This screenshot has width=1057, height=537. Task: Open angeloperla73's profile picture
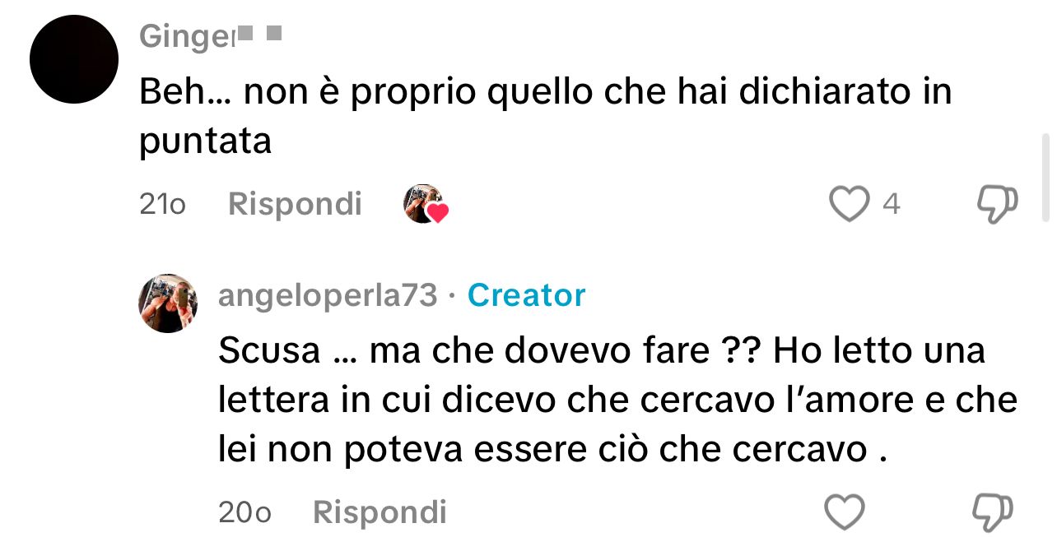[168, 303]
